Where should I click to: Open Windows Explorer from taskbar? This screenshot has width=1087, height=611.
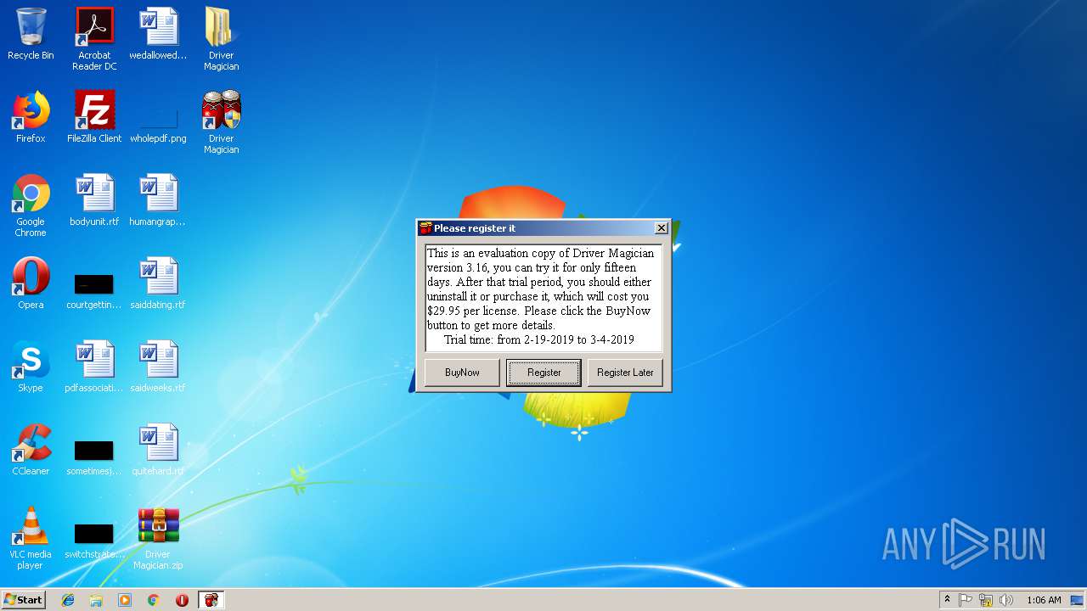(x=96, y=600)
